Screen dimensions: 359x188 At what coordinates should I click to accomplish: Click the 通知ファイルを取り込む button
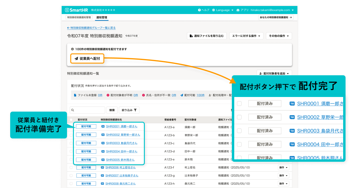coord(207,36)
